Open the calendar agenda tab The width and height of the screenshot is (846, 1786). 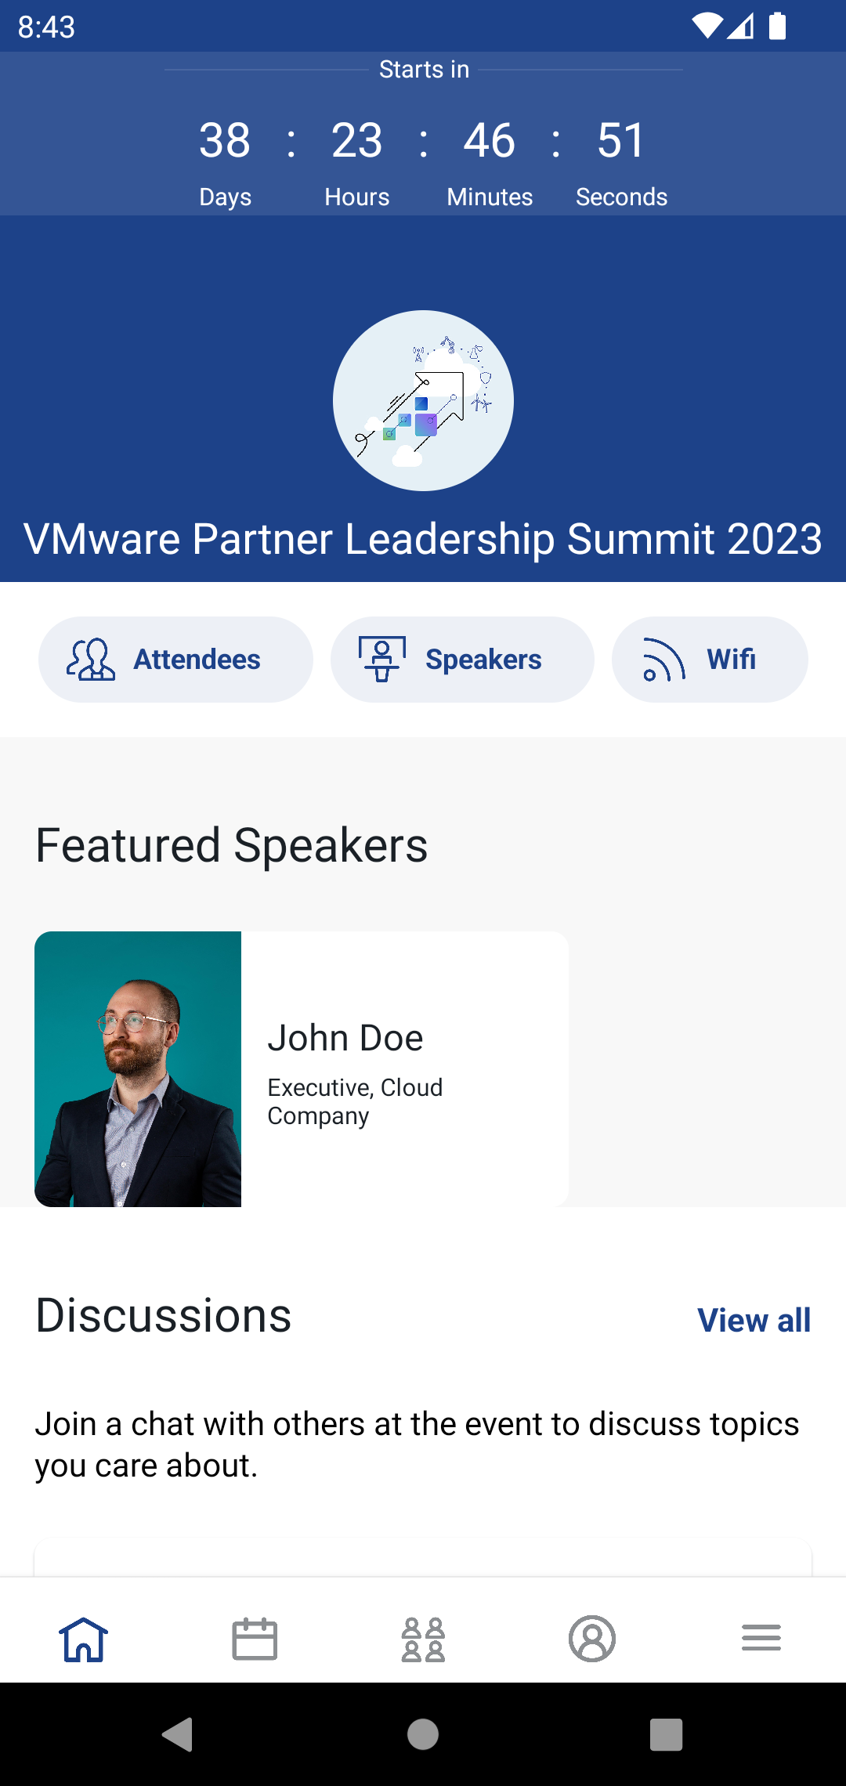255,1639
